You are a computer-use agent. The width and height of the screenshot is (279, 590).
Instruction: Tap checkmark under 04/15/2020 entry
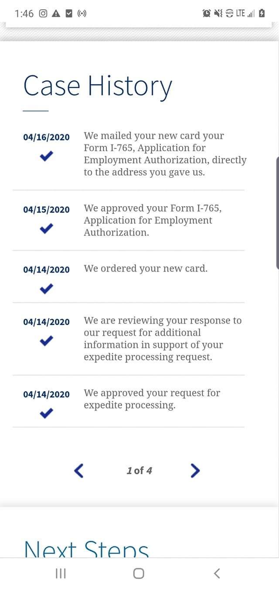46,228
